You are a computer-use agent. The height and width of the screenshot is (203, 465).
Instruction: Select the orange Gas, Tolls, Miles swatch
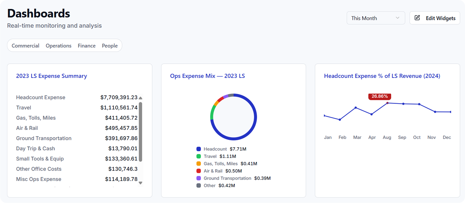click(199, 164)
